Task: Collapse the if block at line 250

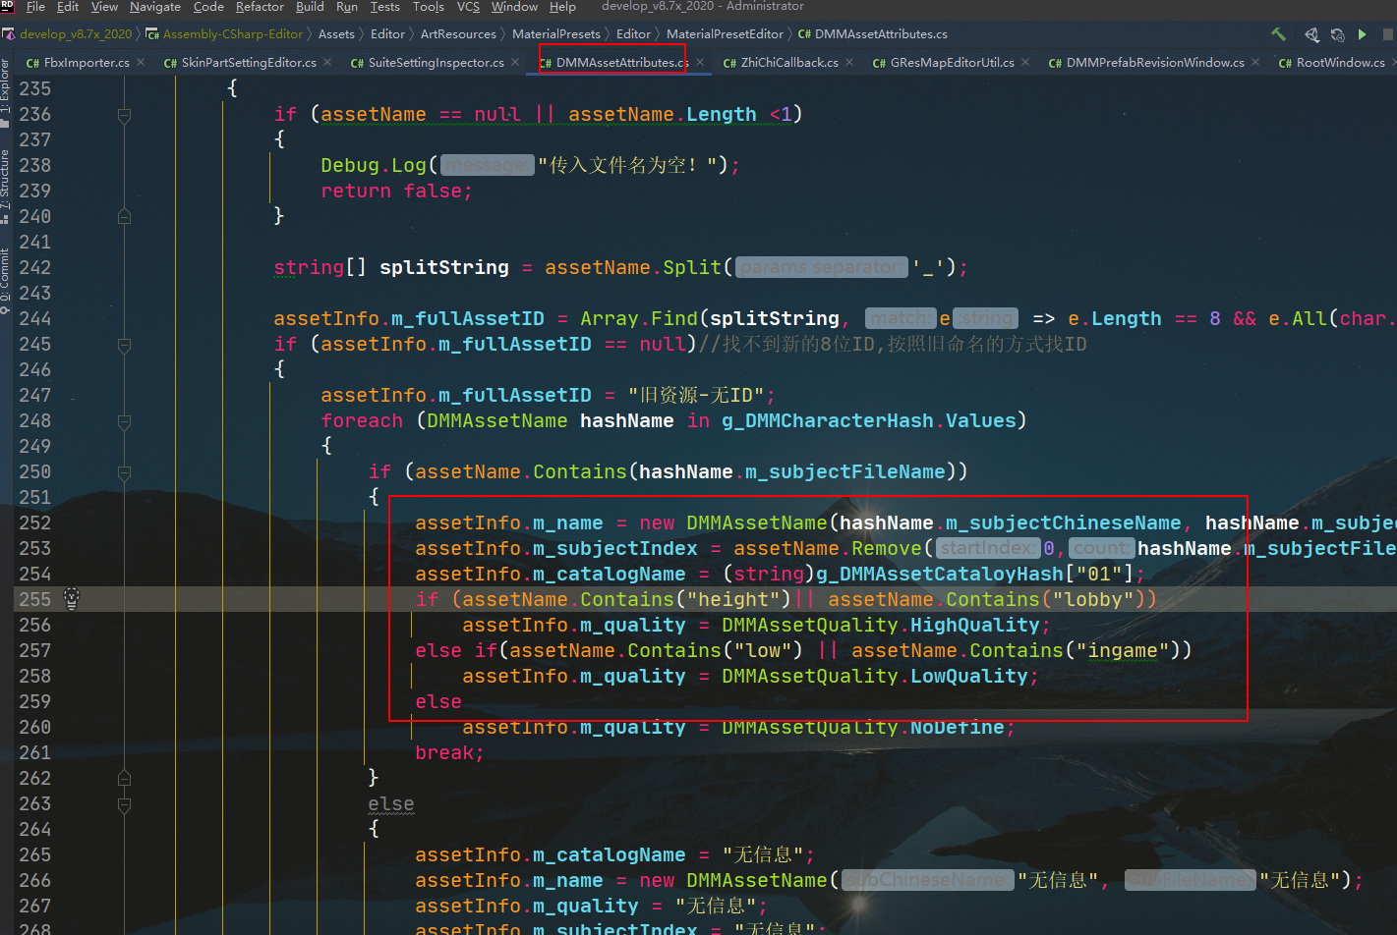Action: point(124,472)
